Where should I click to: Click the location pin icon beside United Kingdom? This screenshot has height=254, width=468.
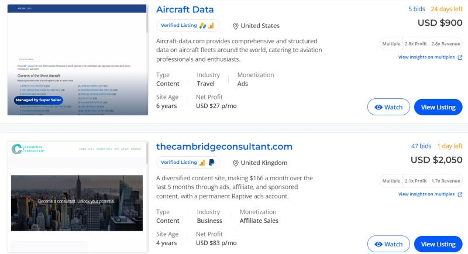click(x=236, y=163)
